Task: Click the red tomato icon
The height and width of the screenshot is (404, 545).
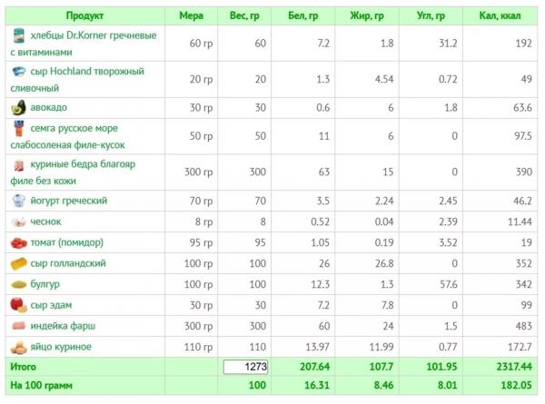Action: (x=19, y=242)
